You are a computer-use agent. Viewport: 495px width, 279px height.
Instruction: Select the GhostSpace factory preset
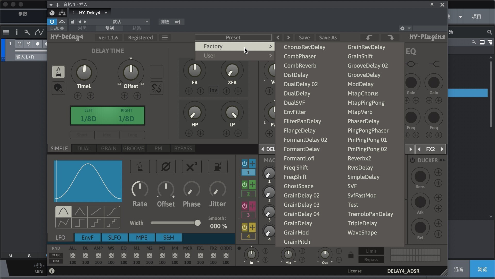click(299, 186)
